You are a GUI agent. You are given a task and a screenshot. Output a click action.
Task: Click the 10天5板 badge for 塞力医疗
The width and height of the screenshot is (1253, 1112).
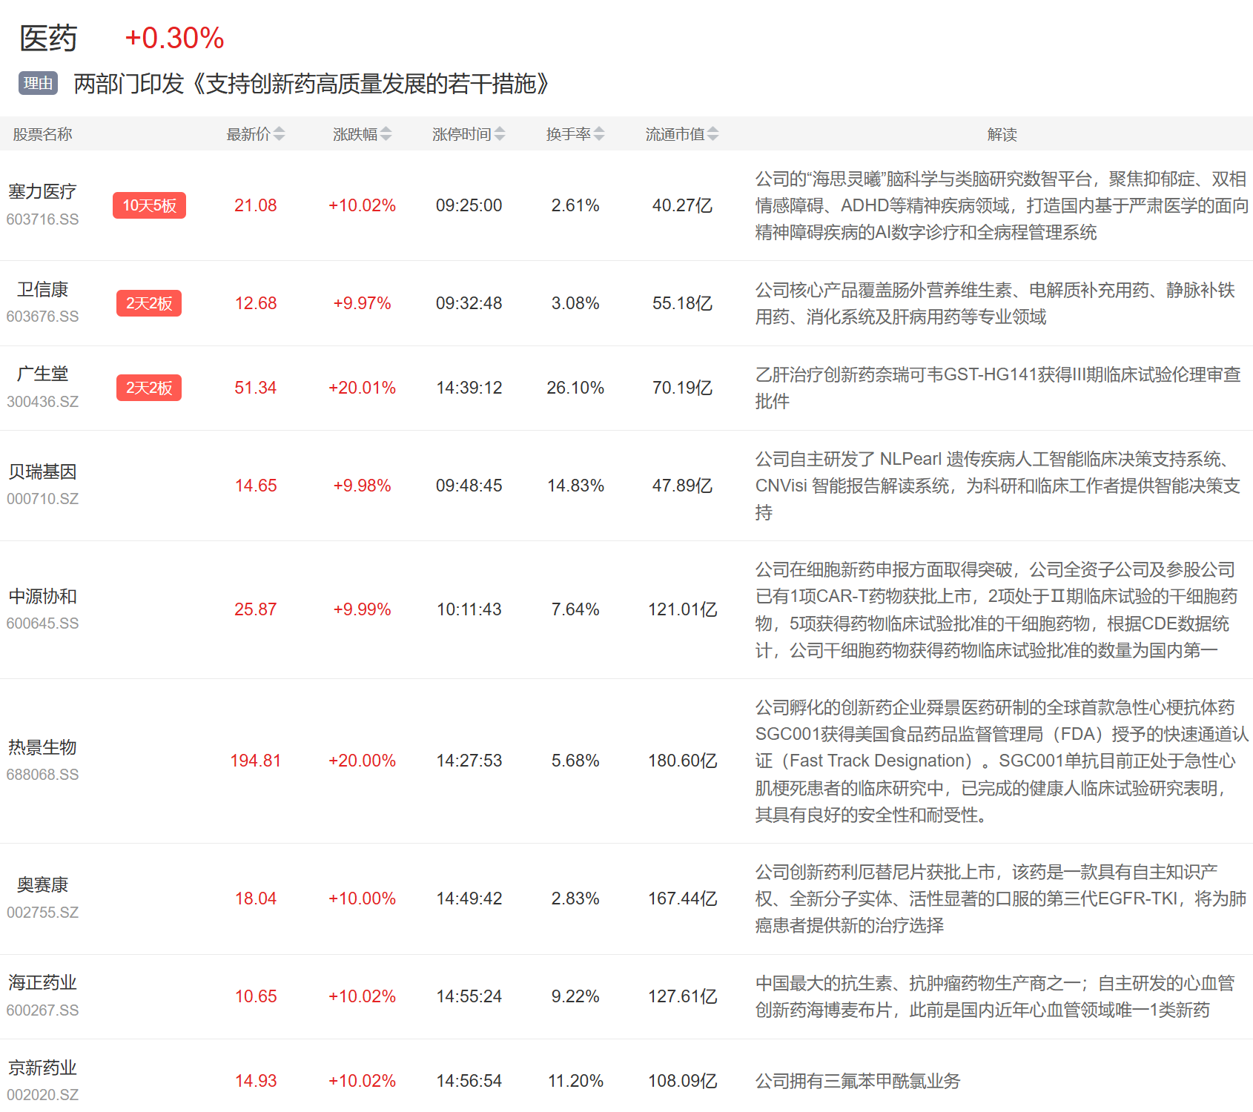pos(149,205)
